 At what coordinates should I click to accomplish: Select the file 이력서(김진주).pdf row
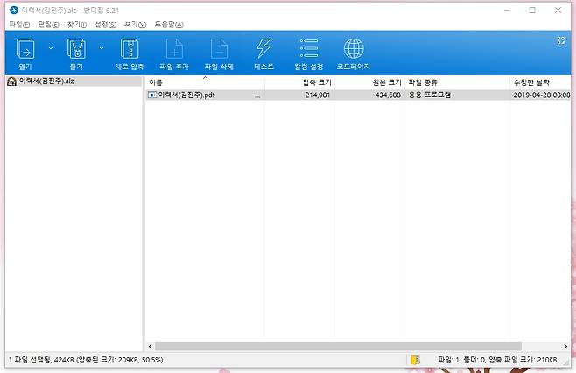click(358, 95)
